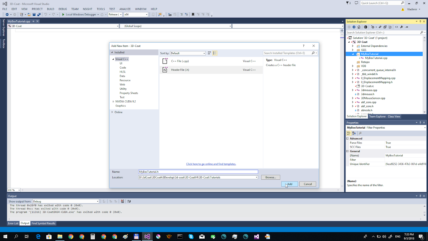This screenshot has height=241, width=428.
Task: Click the bookmark icon in toolbar
Action: (x=193, y=14)
